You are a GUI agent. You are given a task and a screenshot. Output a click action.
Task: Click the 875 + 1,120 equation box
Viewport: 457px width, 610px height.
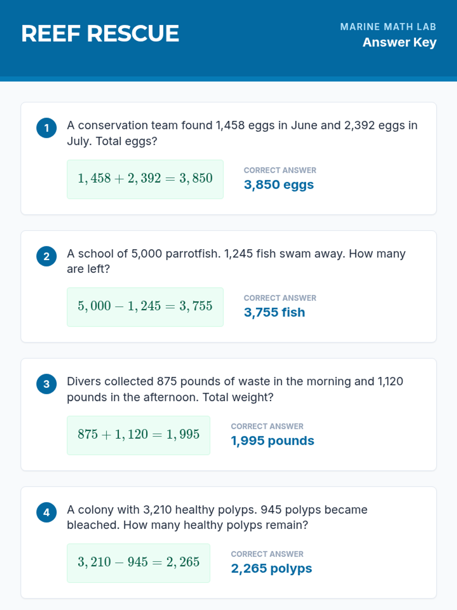tap(139, 435)
